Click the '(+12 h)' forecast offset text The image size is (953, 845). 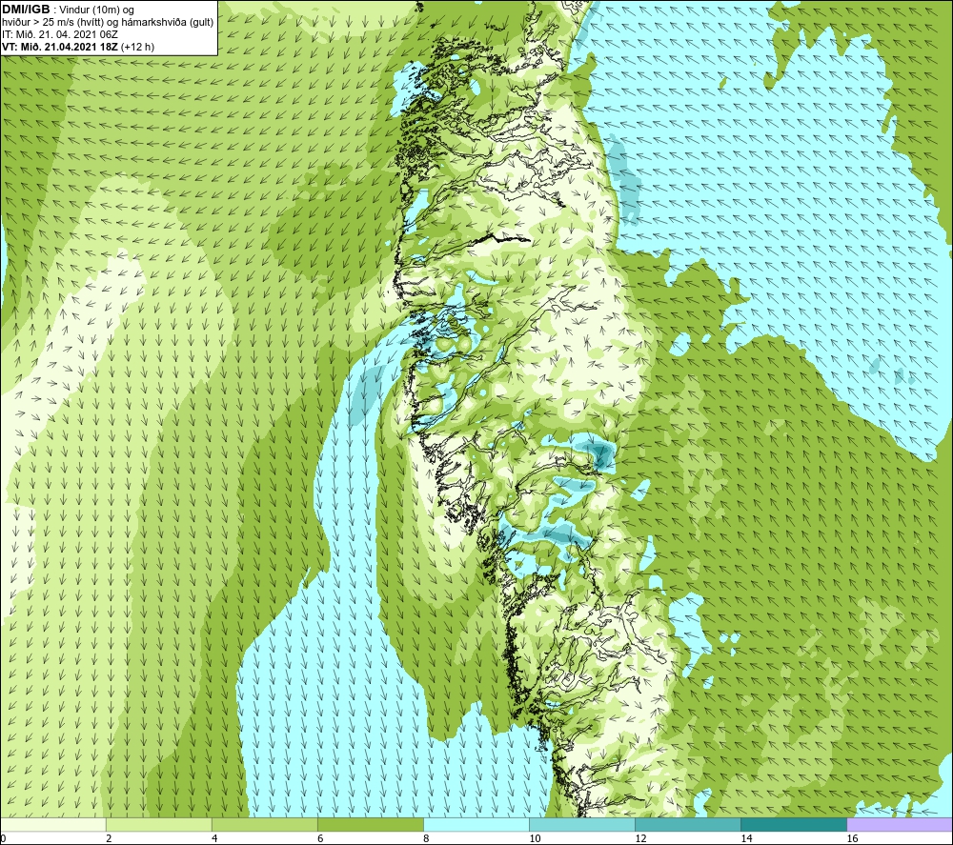[138, 47]
